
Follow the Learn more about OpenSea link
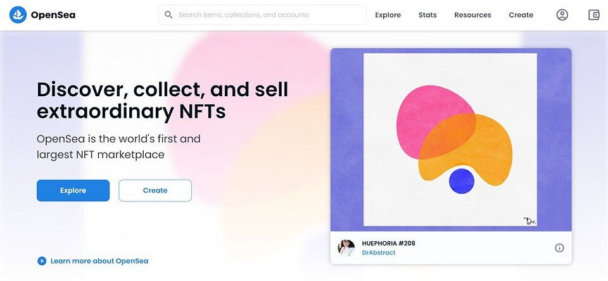99,261
